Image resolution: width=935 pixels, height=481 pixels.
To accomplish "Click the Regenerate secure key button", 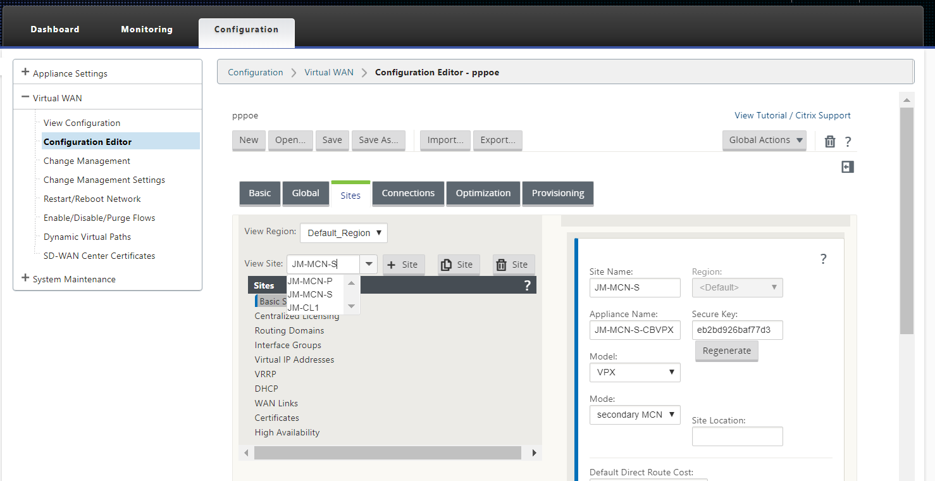I will (726, 351).
